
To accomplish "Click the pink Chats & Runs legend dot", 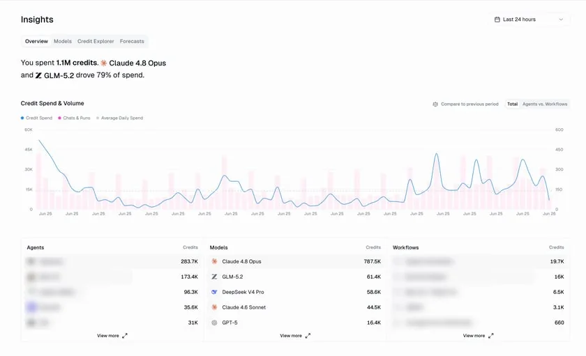I will (x=59, y=118).
